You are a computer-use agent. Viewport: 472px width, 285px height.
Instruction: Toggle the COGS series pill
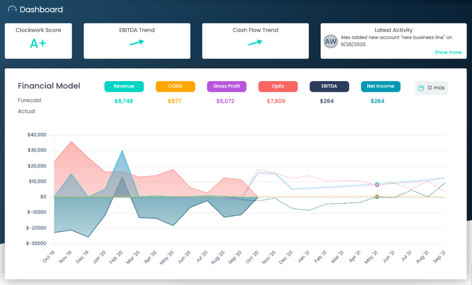point(176,86)
